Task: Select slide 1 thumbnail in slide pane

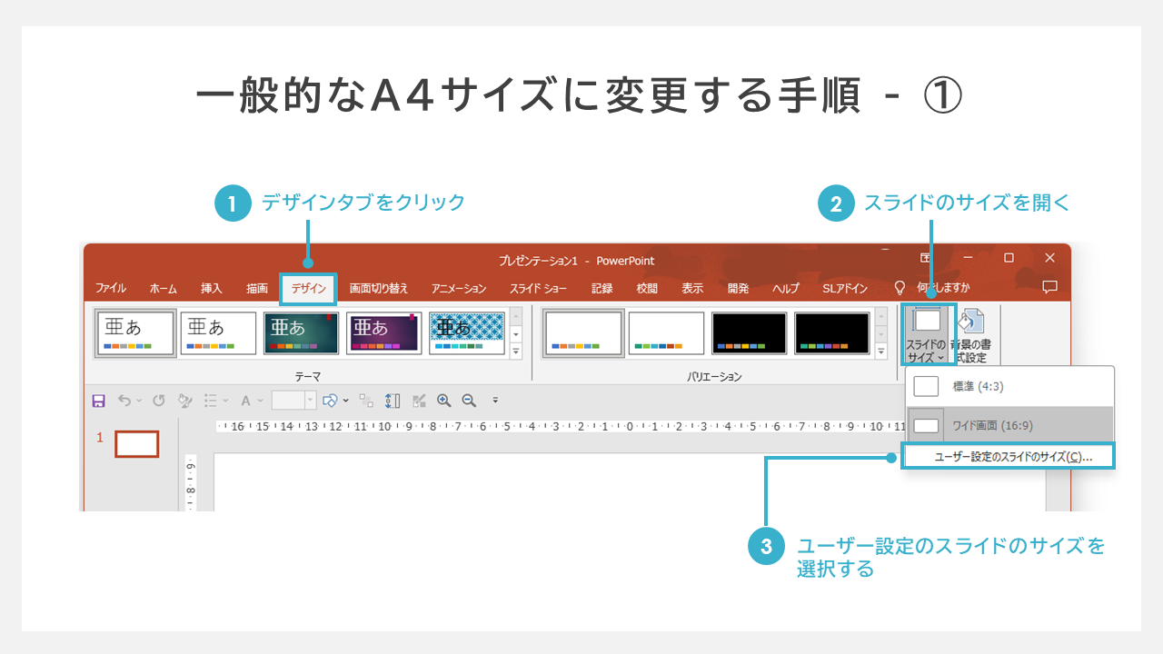Action: tap(137, 443)
